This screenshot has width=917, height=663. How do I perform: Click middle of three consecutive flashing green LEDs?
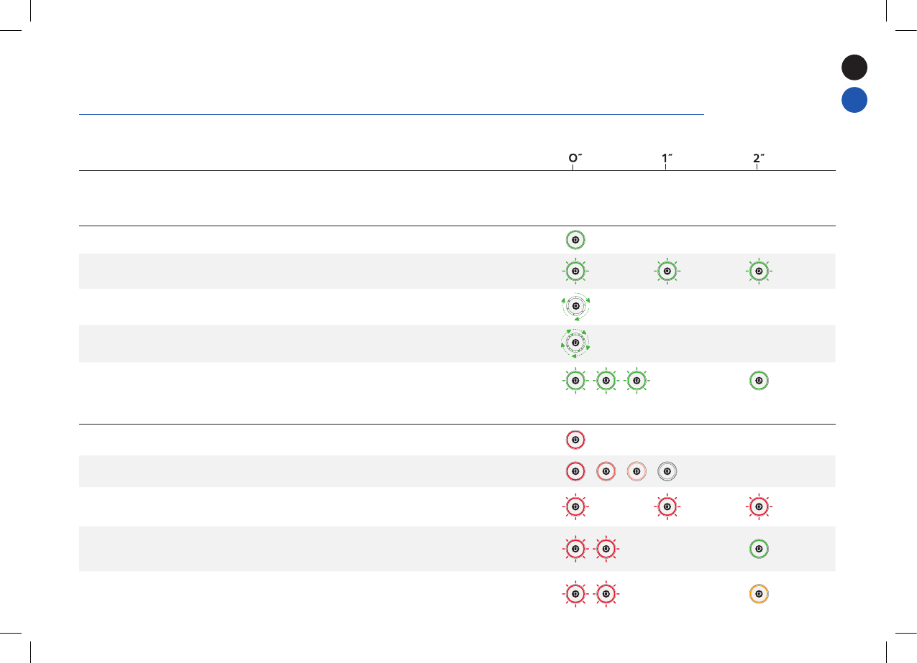coord(606,380)
